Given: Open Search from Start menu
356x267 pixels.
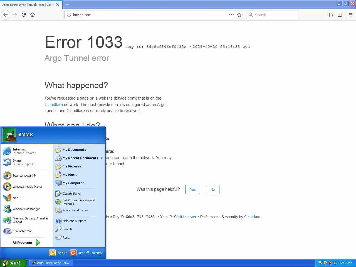Looking at the screenshot, I should [79, 229].
